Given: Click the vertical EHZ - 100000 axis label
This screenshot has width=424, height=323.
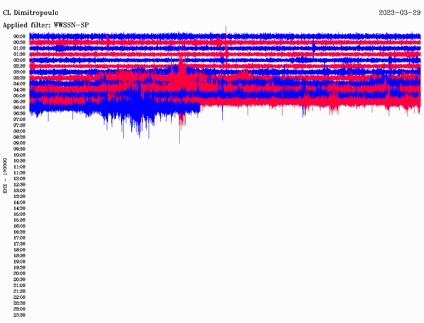Looking at the screenshot, I should tap(5, 176).
